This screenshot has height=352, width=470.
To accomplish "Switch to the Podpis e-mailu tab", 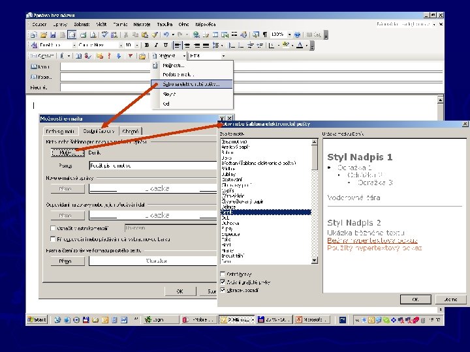I will (x=60, y=132).
